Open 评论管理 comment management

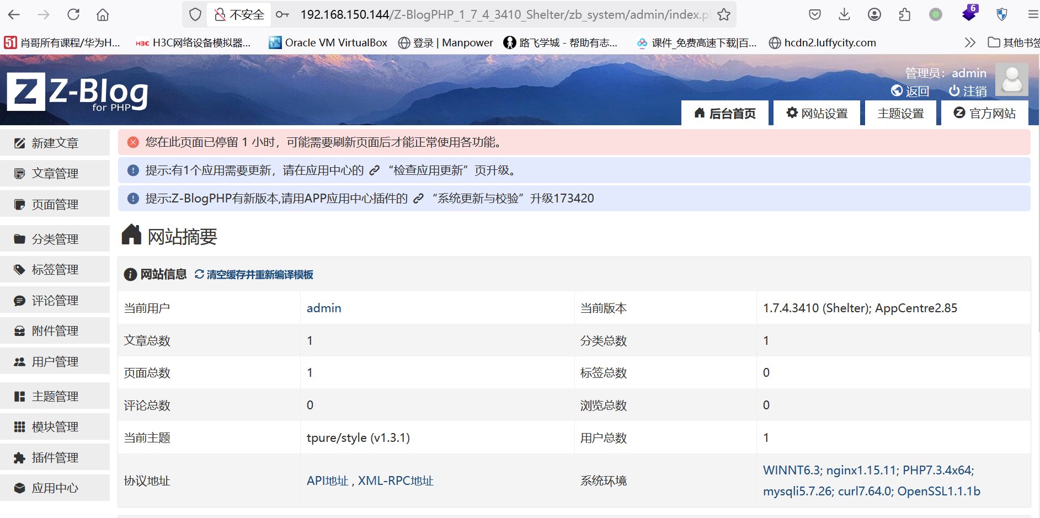click(55, 301)
